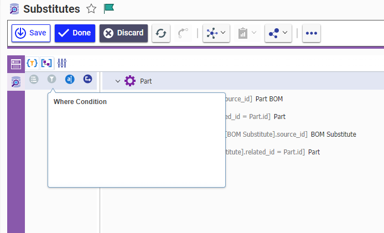Click the blue text label icon
384x233 pixels.
point(70,80)
